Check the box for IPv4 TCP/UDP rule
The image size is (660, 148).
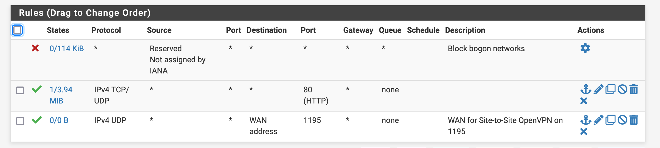[x=20, y=90]
